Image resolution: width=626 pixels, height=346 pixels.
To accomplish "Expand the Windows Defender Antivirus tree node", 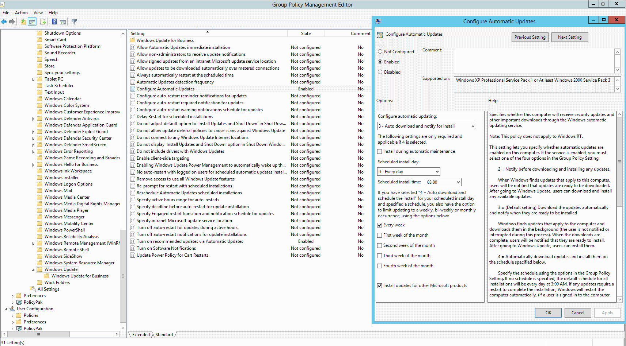I will (33, 118).
